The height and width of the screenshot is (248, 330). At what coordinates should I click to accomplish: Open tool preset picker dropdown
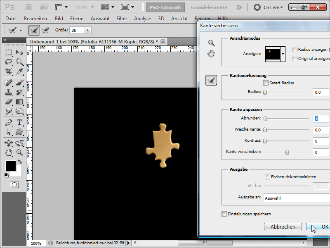tap(21, 30)
